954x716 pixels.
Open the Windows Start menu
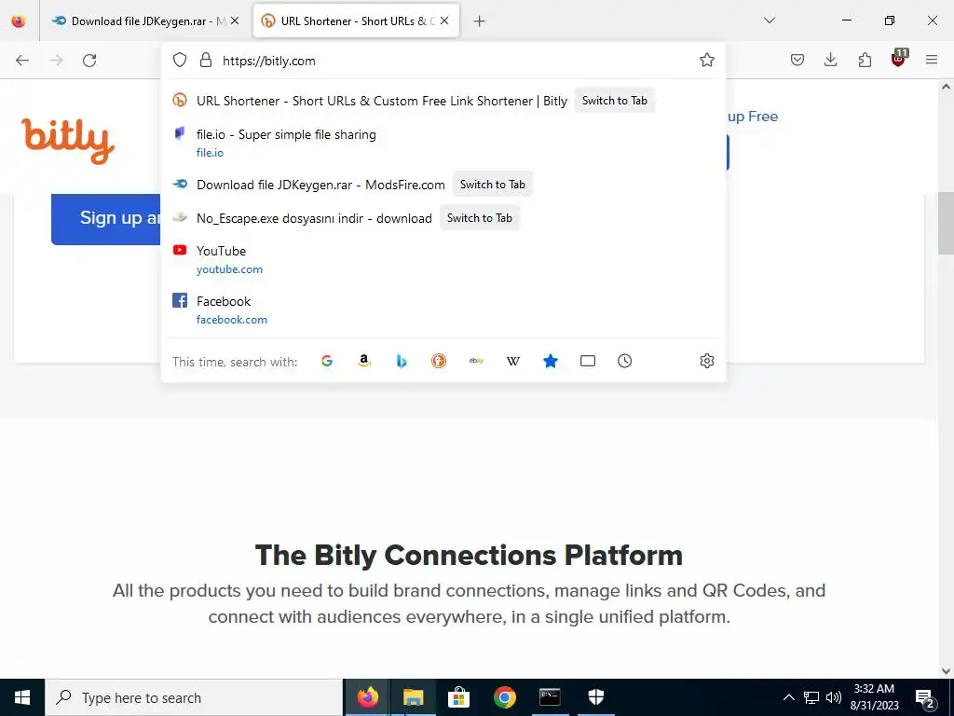22,697
